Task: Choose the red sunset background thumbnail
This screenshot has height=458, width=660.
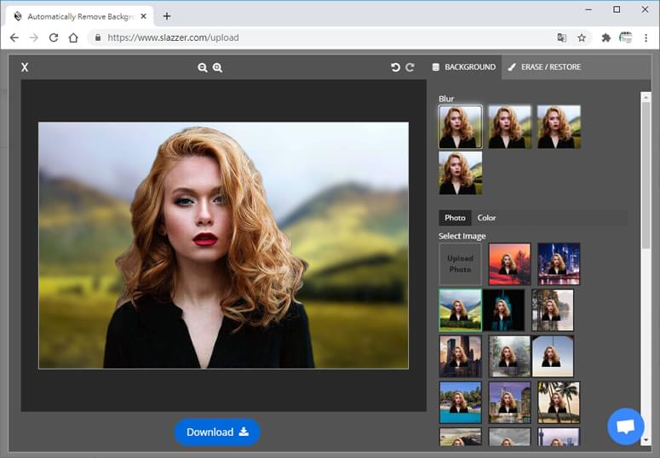Action: point(510,264)
